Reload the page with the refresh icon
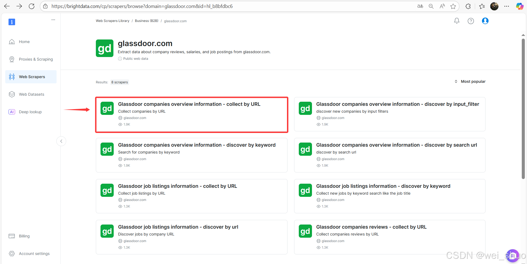Image resolution: width=527 pixels, height=264 pixels. click(x=32, y=6)
